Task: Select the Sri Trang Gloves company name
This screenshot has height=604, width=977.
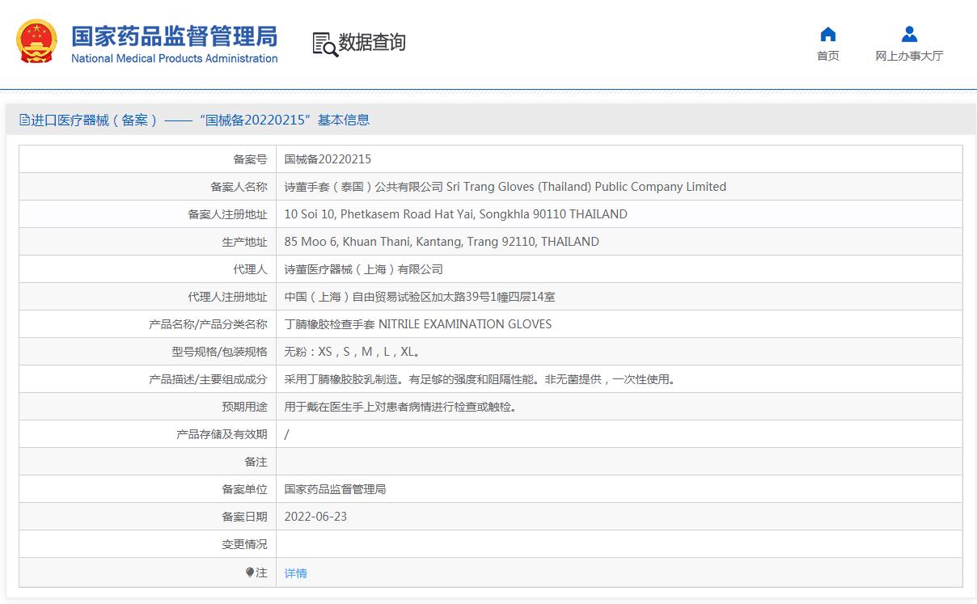Action: tap(505, 187)
